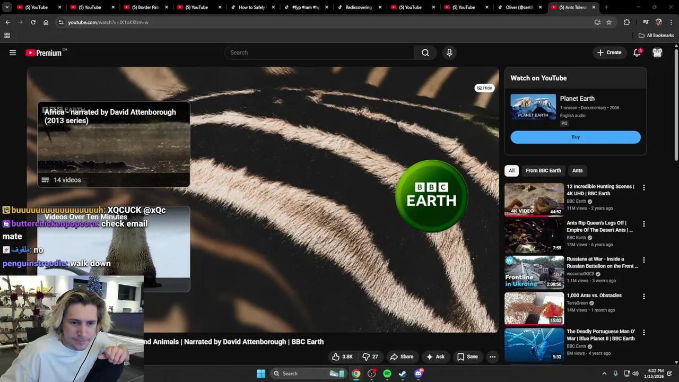This screenshot has width=679, height=382.
Task: Click the Create button
Action: pyautogui.click(x=609, y=53)
